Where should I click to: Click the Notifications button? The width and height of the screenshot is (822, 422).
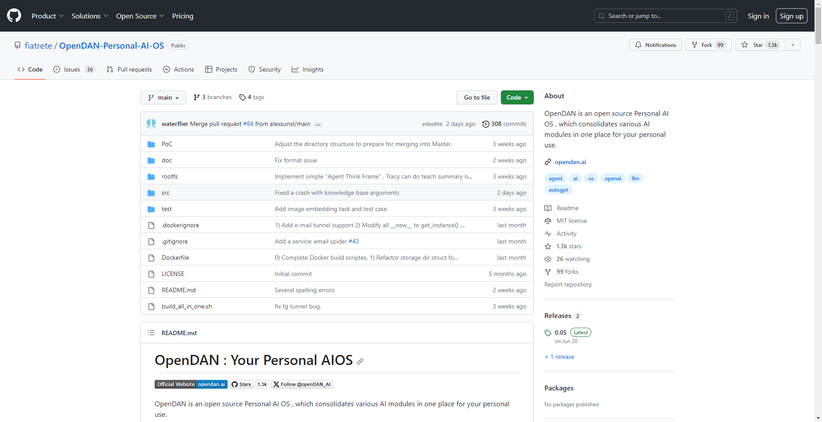(x=655, y=45)
